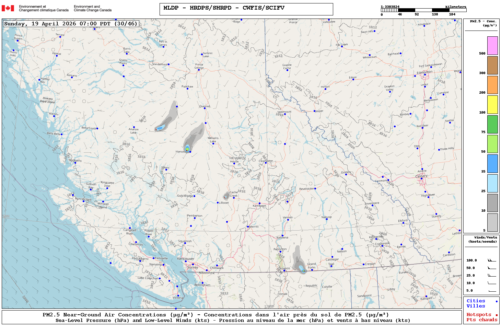Pick the pink 500 concentration swatch
This screenshot has height=326, width=501.
[x=492, y=46]
